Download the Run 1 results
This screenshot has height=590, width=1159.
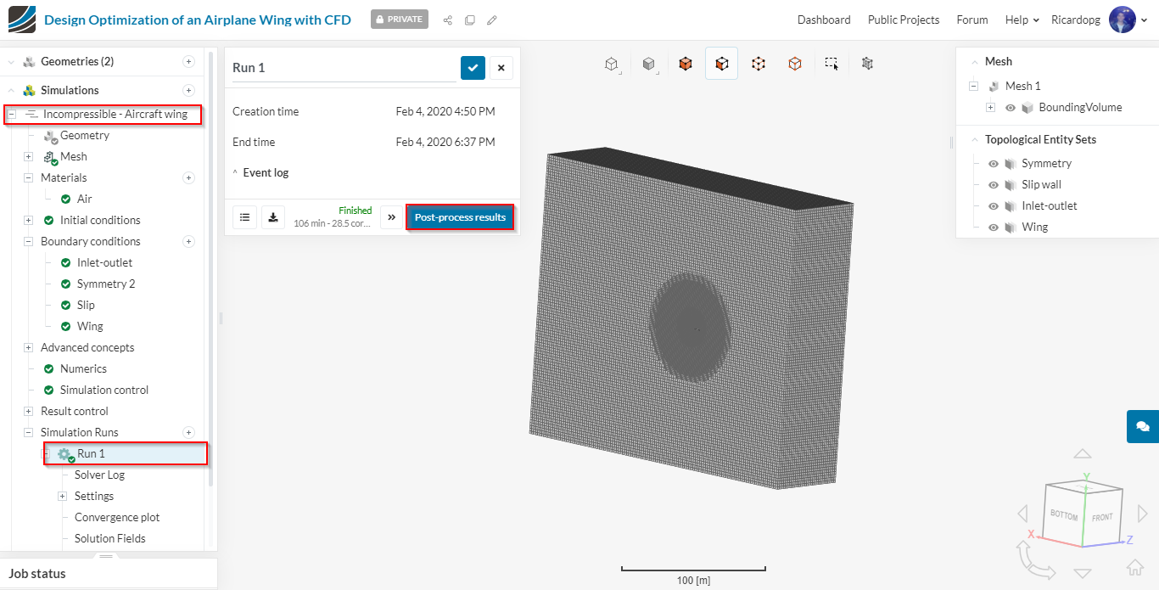(273, 217)
